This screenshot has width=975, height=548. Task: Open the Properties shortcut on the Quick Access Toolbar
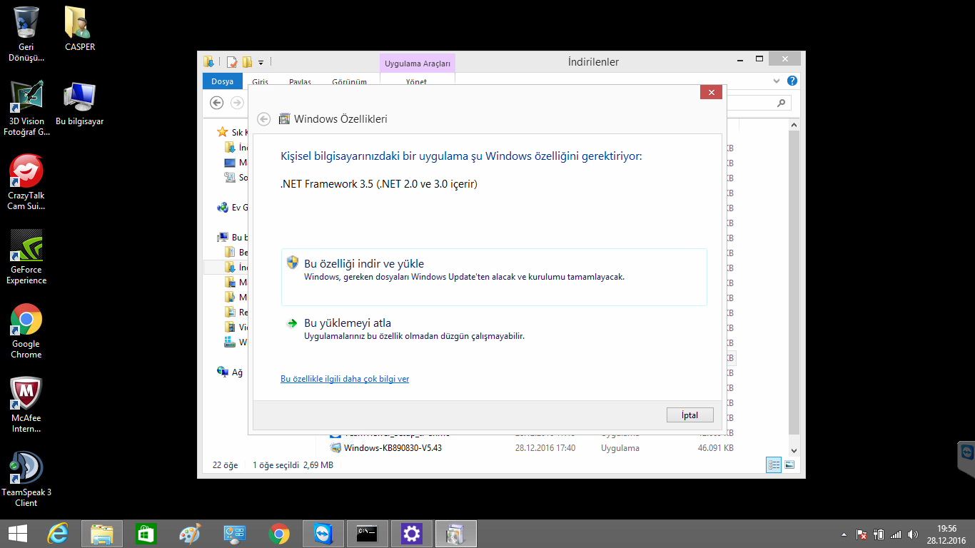tap(230, 62)
